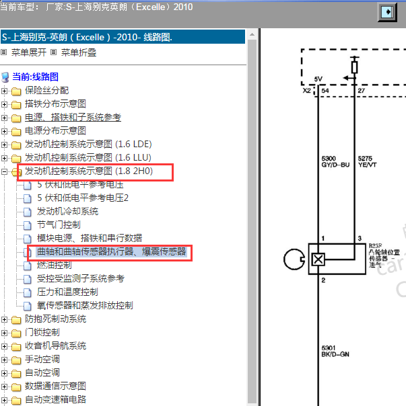Open the 燃油控制 diagram
The height and width of the screenshot is (406, 406).
(55, 266)
